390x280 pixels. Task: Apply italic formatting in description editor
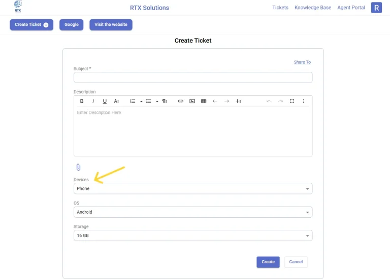[93, 101]
